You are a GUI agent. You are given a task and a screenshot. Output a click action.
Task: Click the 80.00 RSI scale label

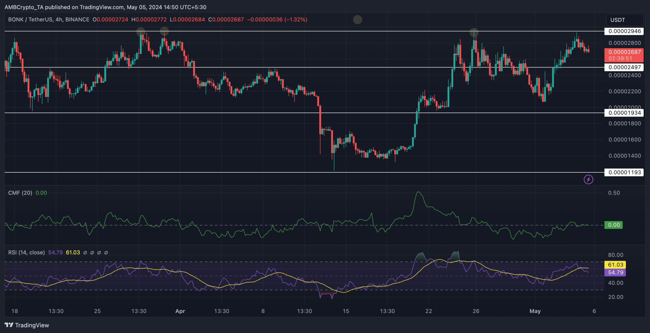(615, 255)
